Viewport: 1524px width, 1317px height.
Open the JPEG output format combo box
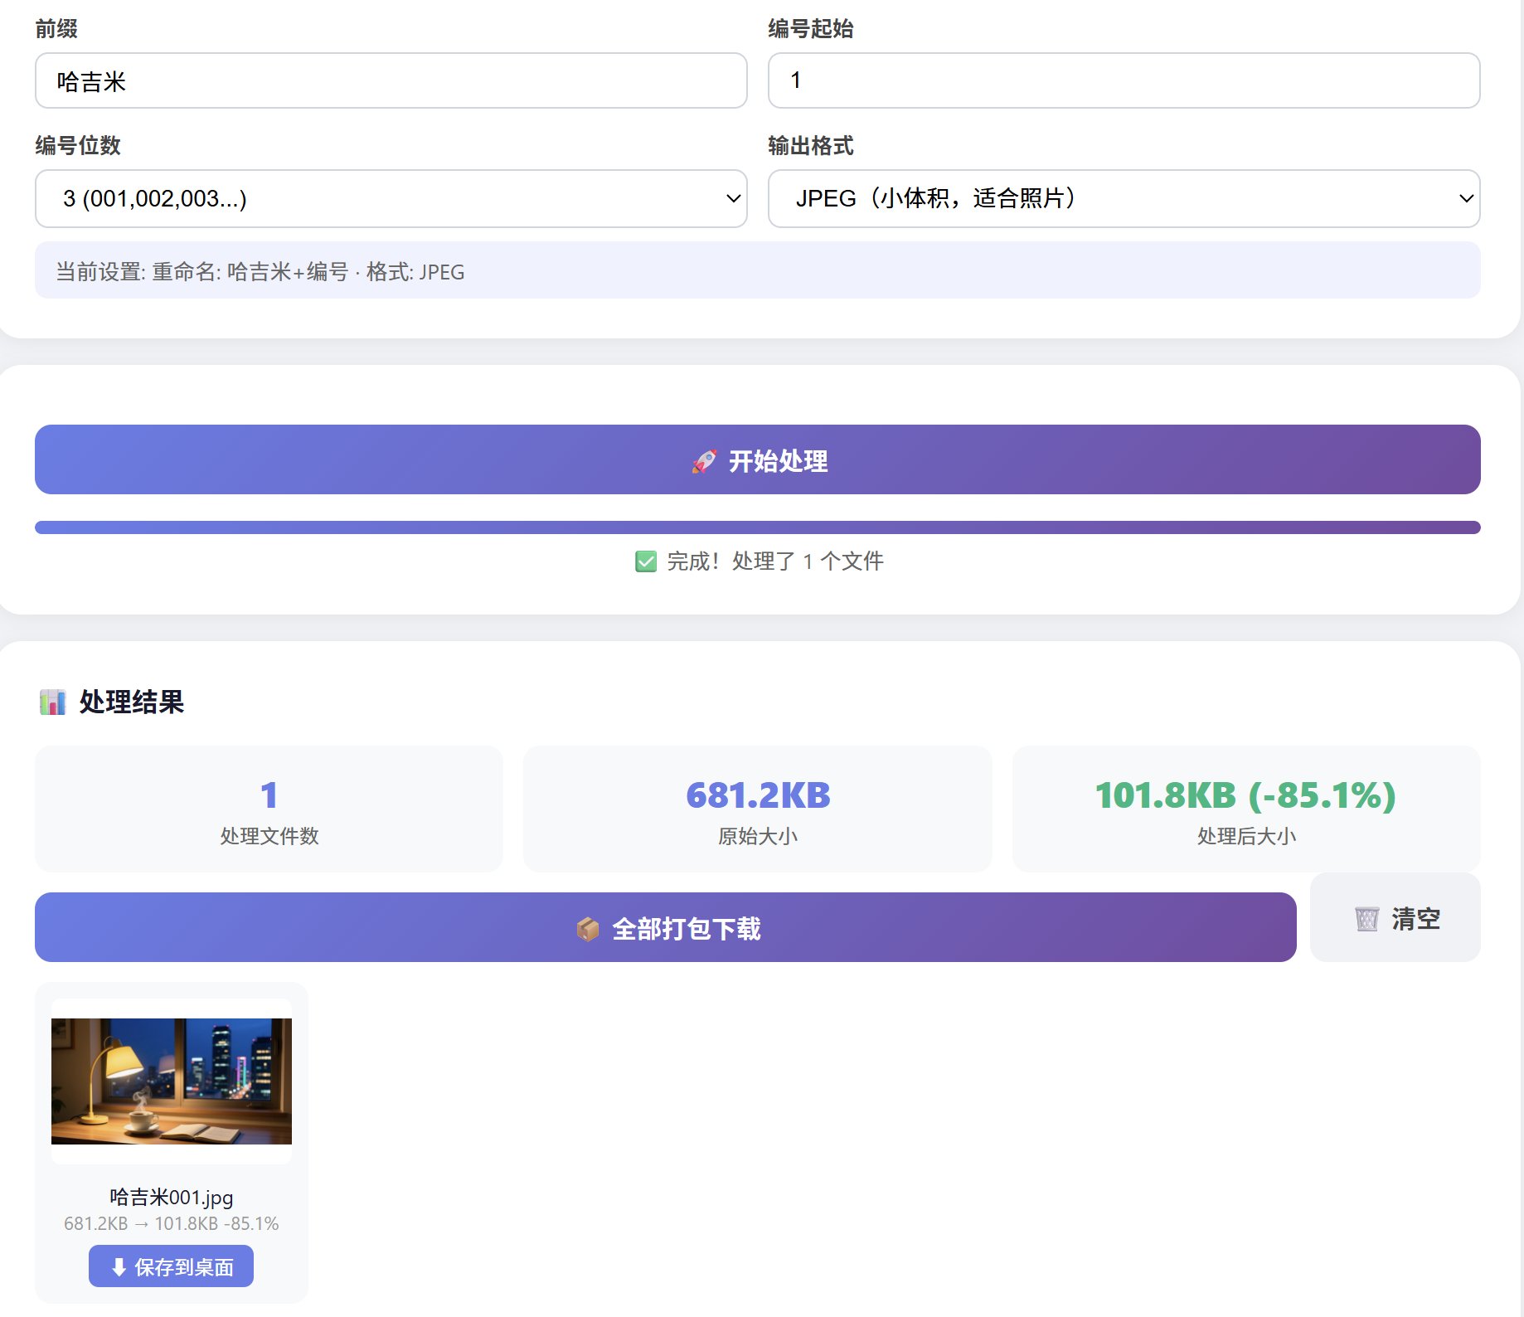[1124, 199]
